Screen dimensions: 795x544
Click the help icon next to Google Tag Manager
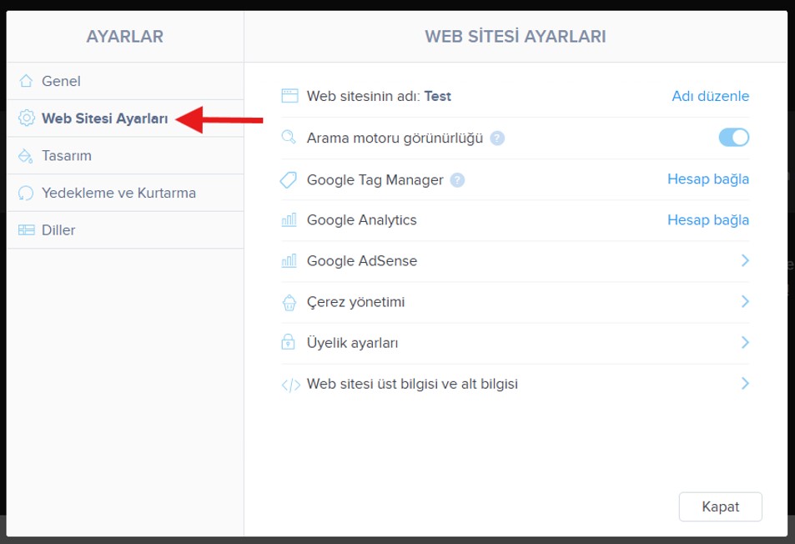[x=457, y=179]
